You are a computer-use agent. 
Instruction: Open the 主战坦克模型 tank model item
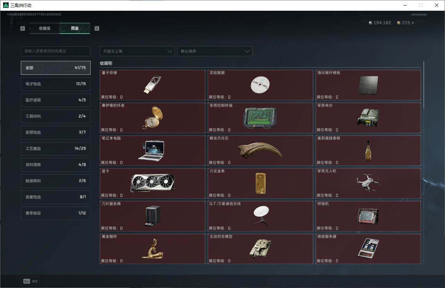point(260,249)
